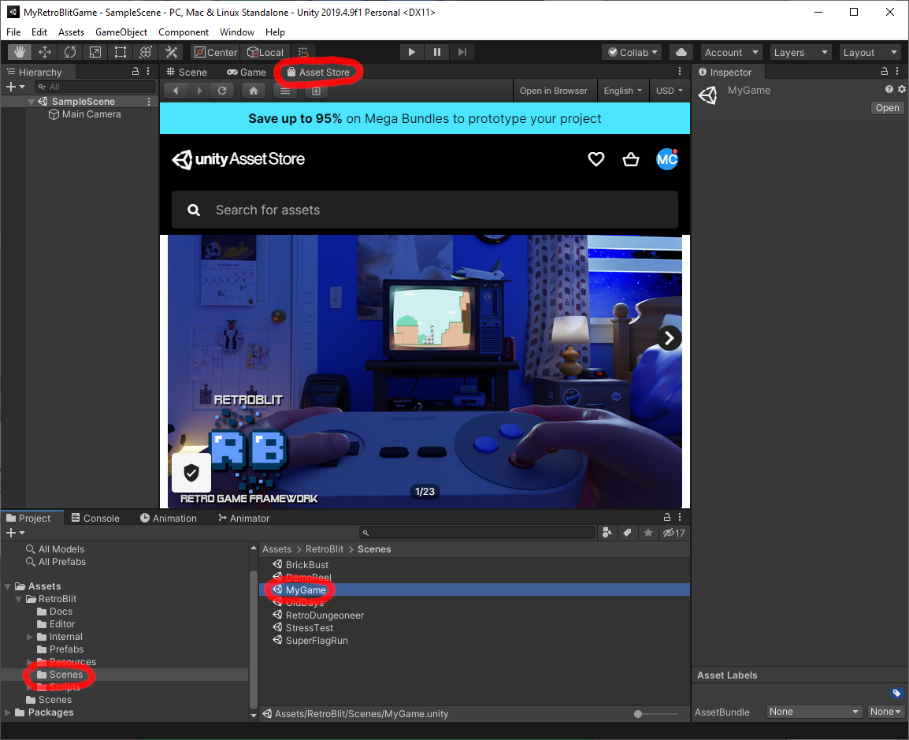Open the Window menu
This screenshot has height=740, width=909.
click(x=236, y=32)
